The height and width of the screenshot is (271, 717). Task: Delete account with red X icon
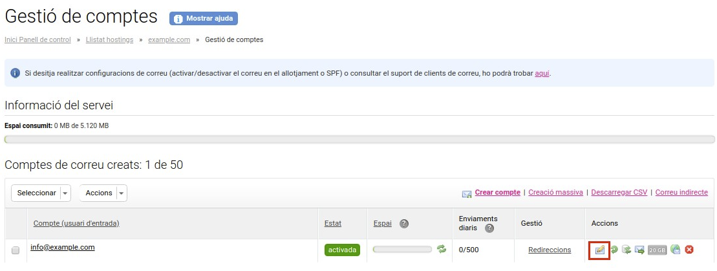[x=689, y=250]
